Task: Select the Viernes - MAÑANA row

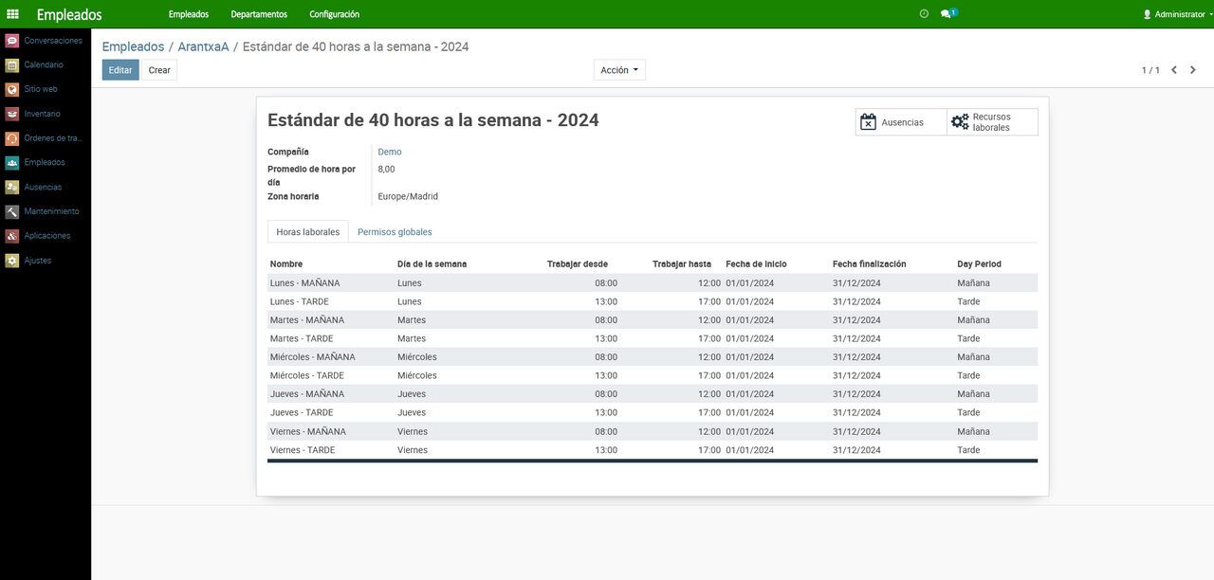Action: click(x=653, y=431)
